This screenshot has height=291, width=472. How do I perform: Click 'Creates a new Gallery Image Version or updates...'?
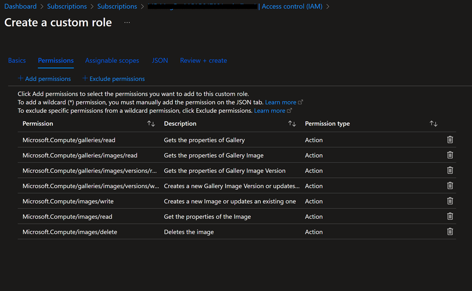click(x=232, y=186)
